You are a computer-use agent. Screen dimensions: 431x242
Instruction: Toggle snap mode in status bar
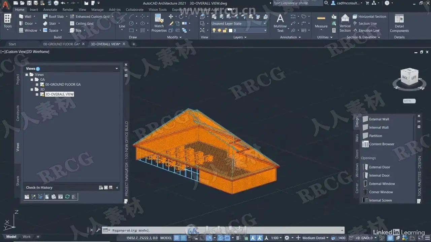click(184, 238)
